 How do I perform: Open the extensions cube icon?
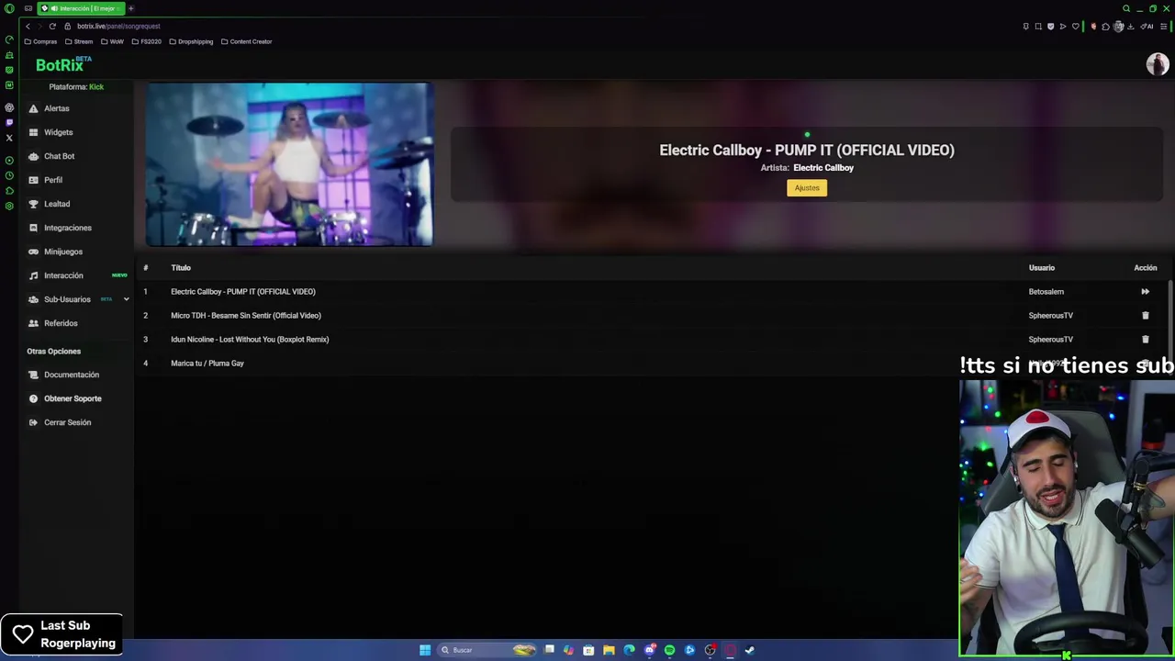[1105, 27]
